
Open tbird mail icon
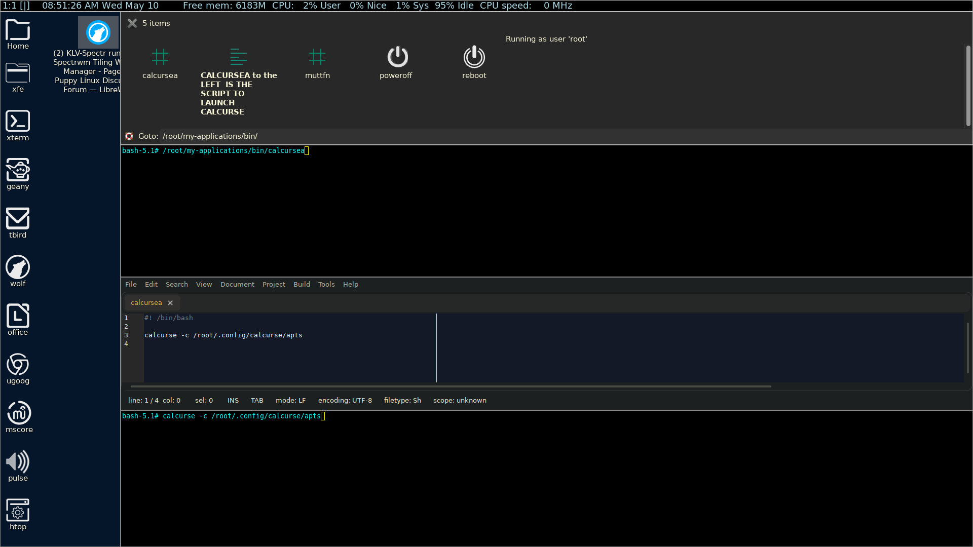point(18,219)
